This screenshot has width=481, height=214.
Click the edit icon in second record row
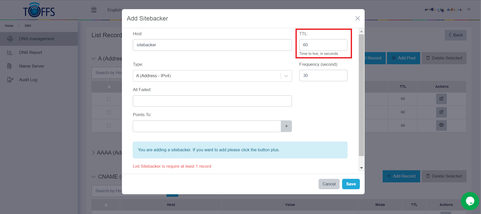click(x=441, y=112)
